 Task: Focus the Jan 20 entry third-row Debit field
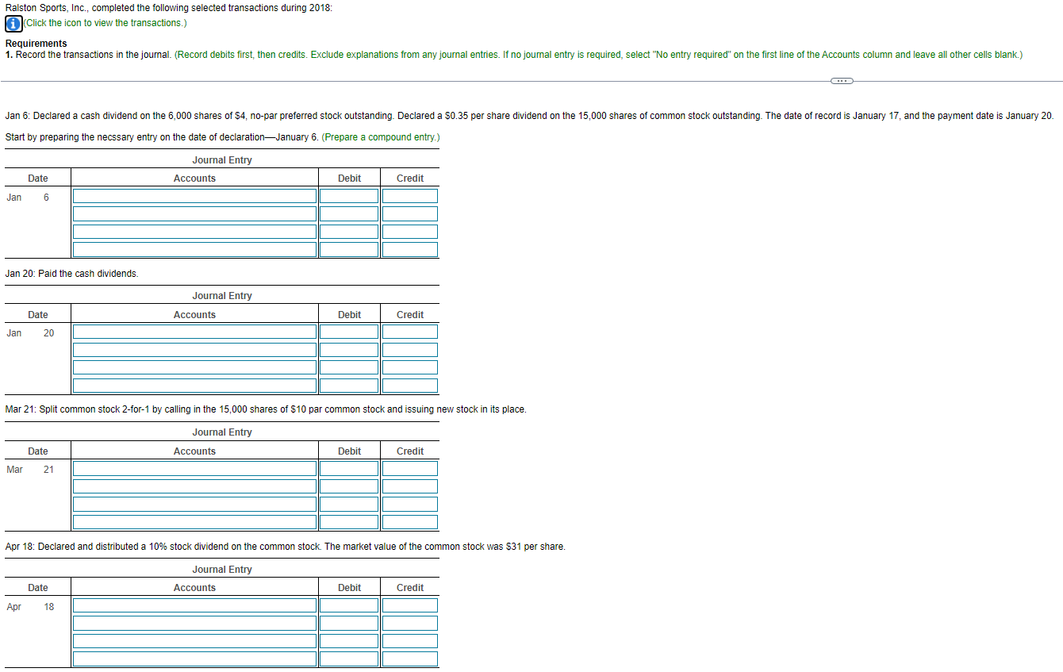pyautogui.click(x=349, y=368)
